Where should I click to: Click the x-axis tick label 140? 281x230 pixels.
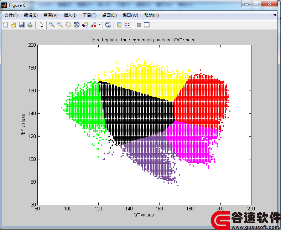(x=129, y=209)
